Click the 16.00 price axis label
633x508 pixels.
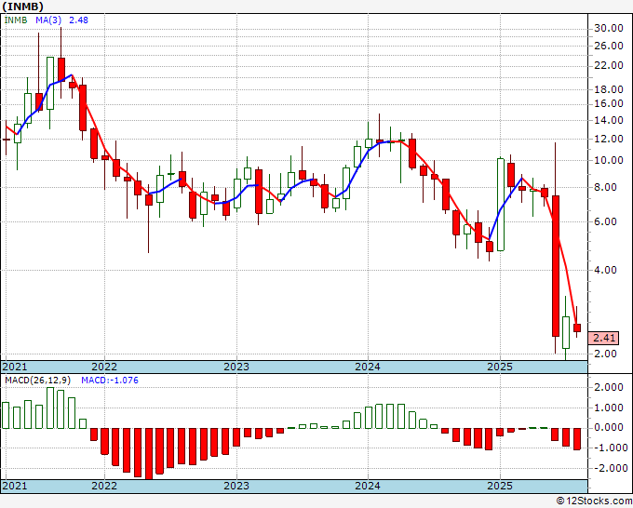click(609, 103)
